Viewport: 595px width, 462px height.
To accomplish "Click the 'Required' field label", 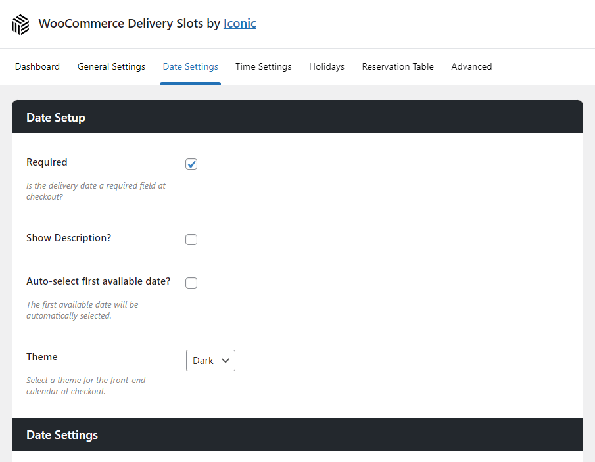I will [47, 162].
